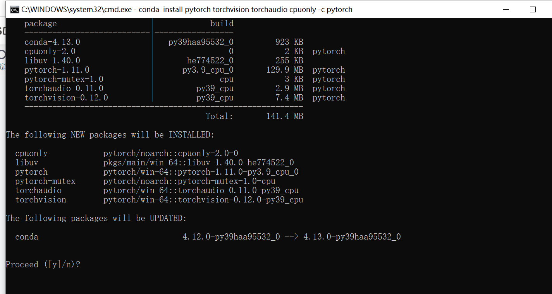The width and height of the screenshot is (552, 294).
Task: Click channel 'pytorch' in the cpuonly-2.0 row
Action: (x=329, y=51)
